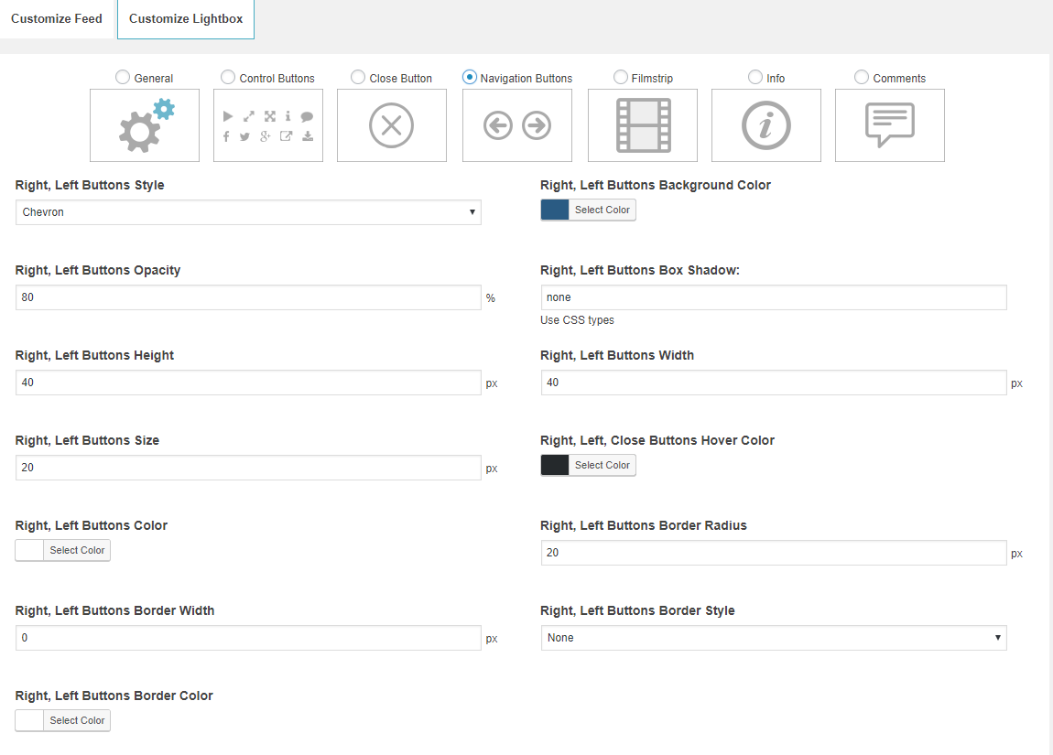Select the Filmstrip radio button

click(621, 78)
